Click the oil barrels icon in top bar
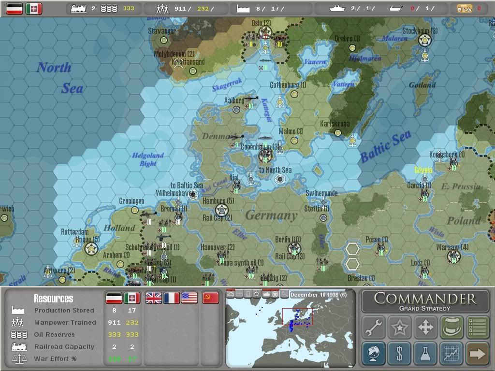495x371 pixels. tap(109, 9)
